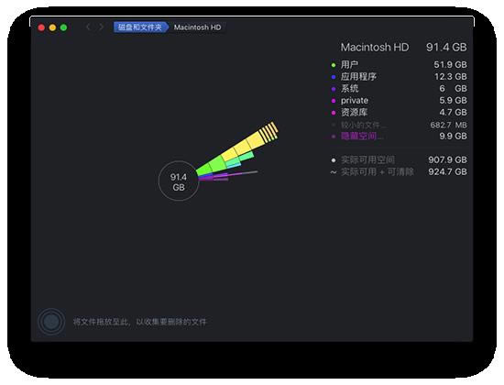Click the green dot beside 用户
This screenshot has width=504, height=385.
pos(334,65)
